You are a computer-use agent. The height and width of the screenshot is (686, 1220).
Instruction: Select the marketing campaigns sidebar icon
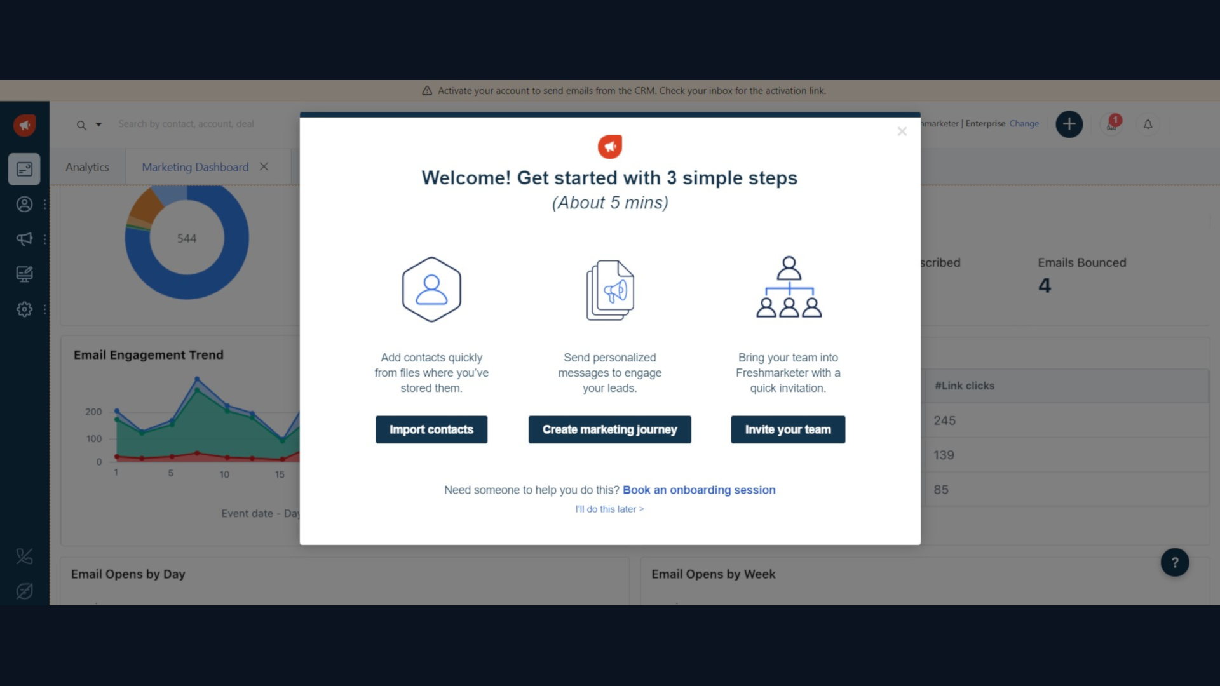point(24,238)
